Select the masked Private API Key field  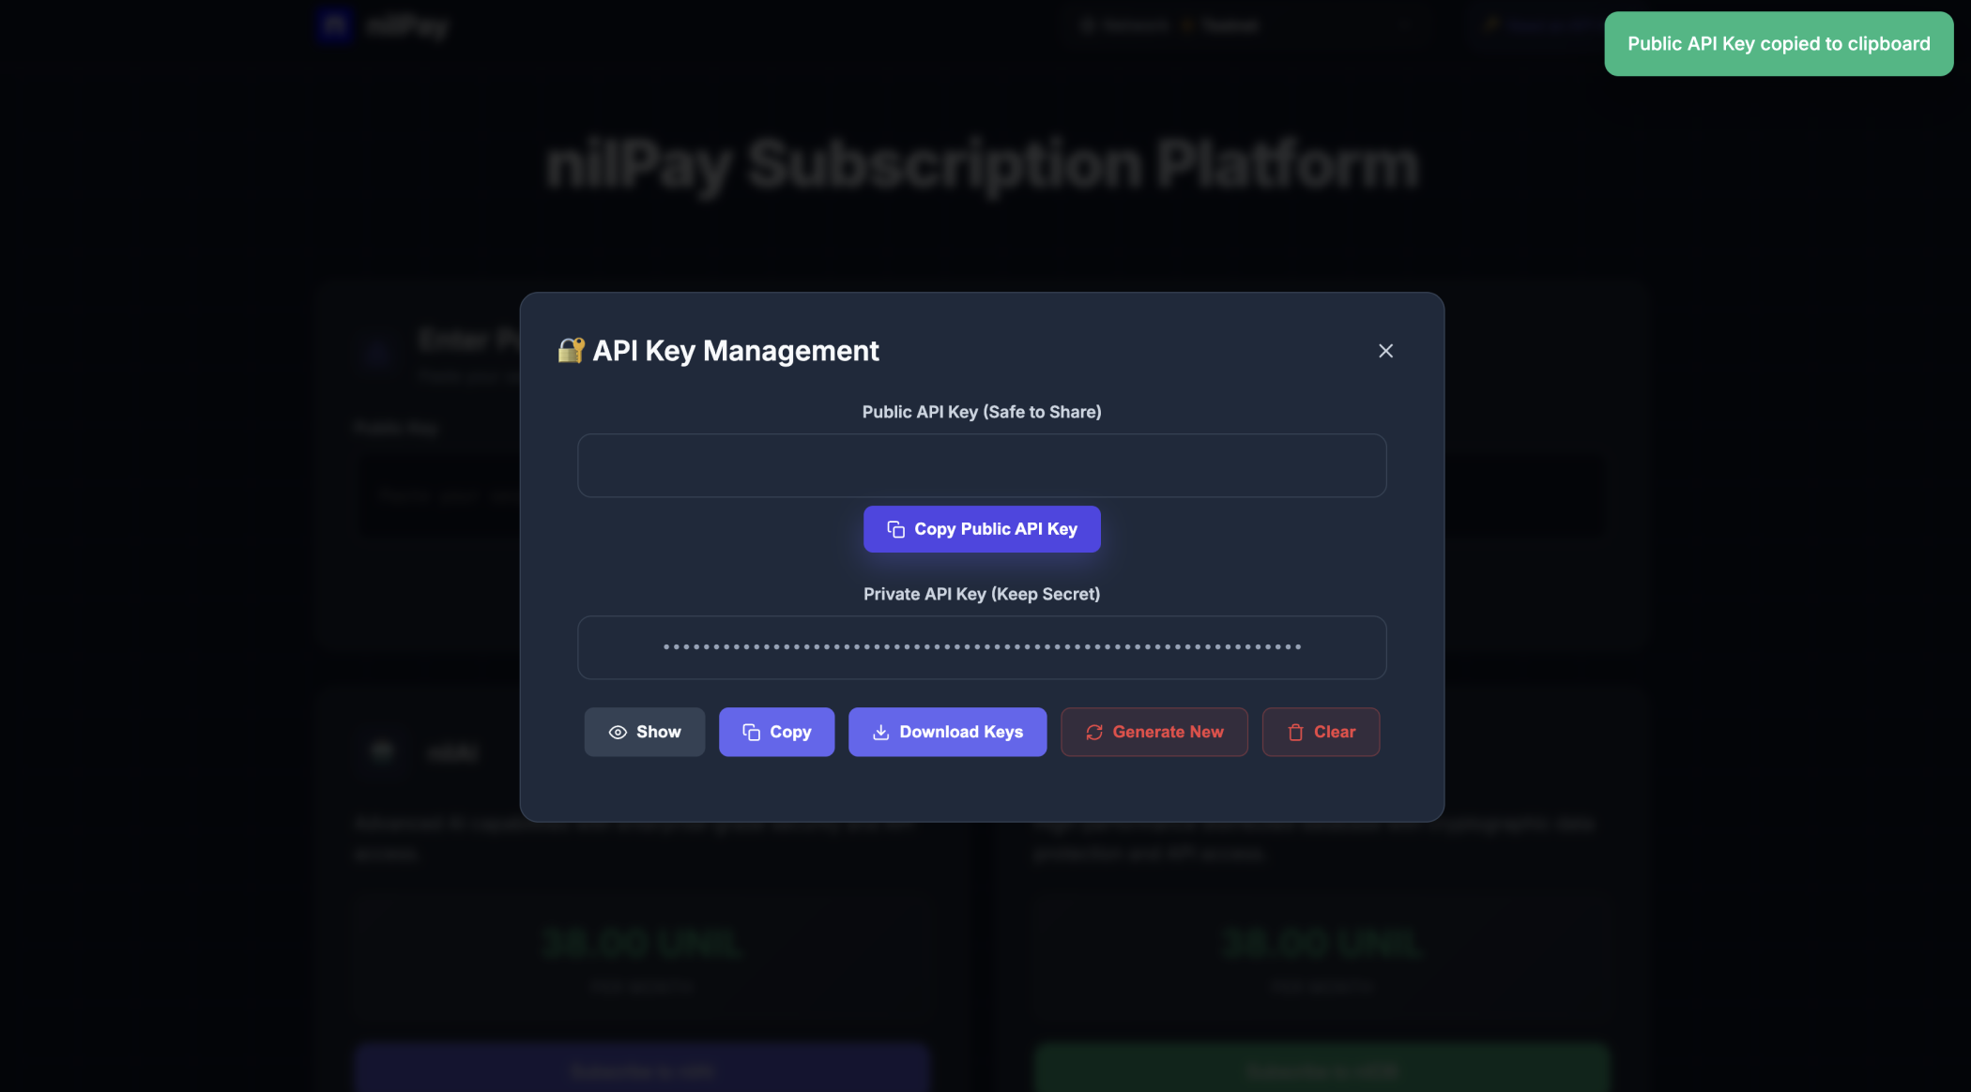click(982, 647)
